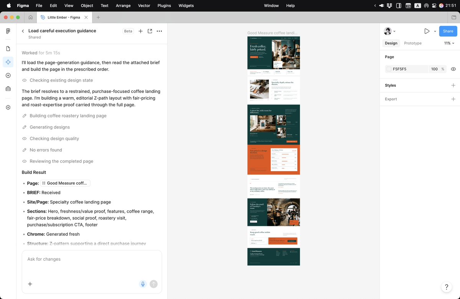Add a new style with the Styles plus
This screenshot has height=299, width=460.
click(453, 85)
